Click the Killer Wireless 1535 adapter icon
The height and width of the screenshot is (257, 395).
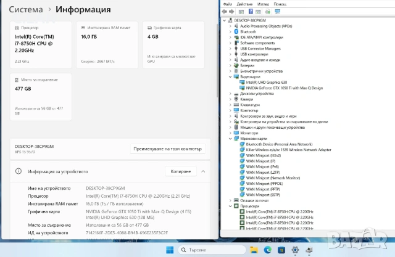point(242,150)
